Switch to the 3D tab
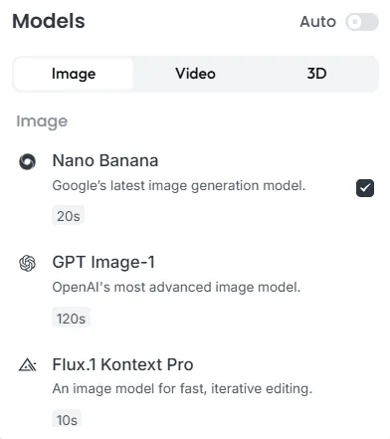The image size is (390, 439). 316,74
